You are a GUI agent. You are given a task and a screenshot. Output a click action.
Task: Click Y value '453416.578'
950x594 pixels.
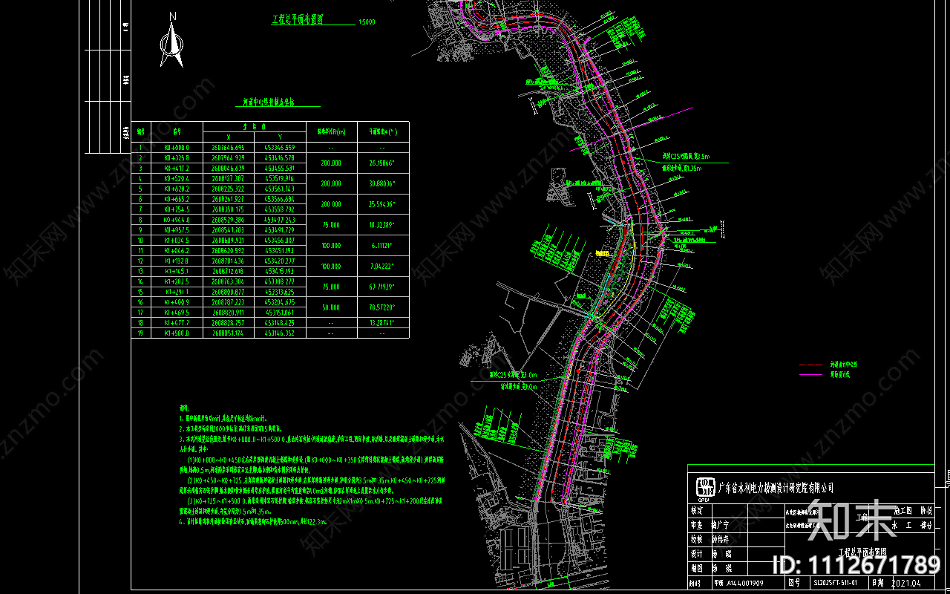(279, 158)
